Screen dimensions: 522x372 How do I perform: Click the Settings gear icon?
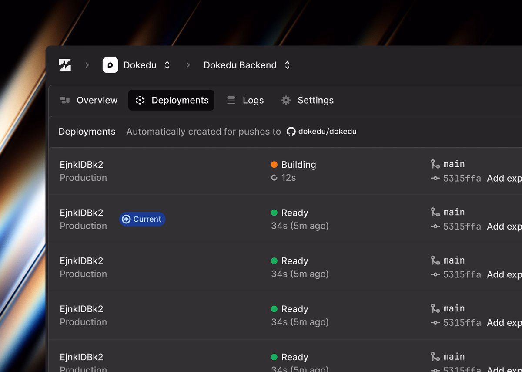point(286,100)
